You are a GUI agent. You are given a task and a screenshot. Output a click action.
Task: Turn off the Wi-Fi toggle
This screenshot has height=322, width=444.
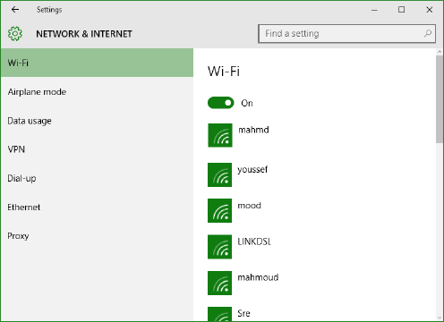coord(221,103)
